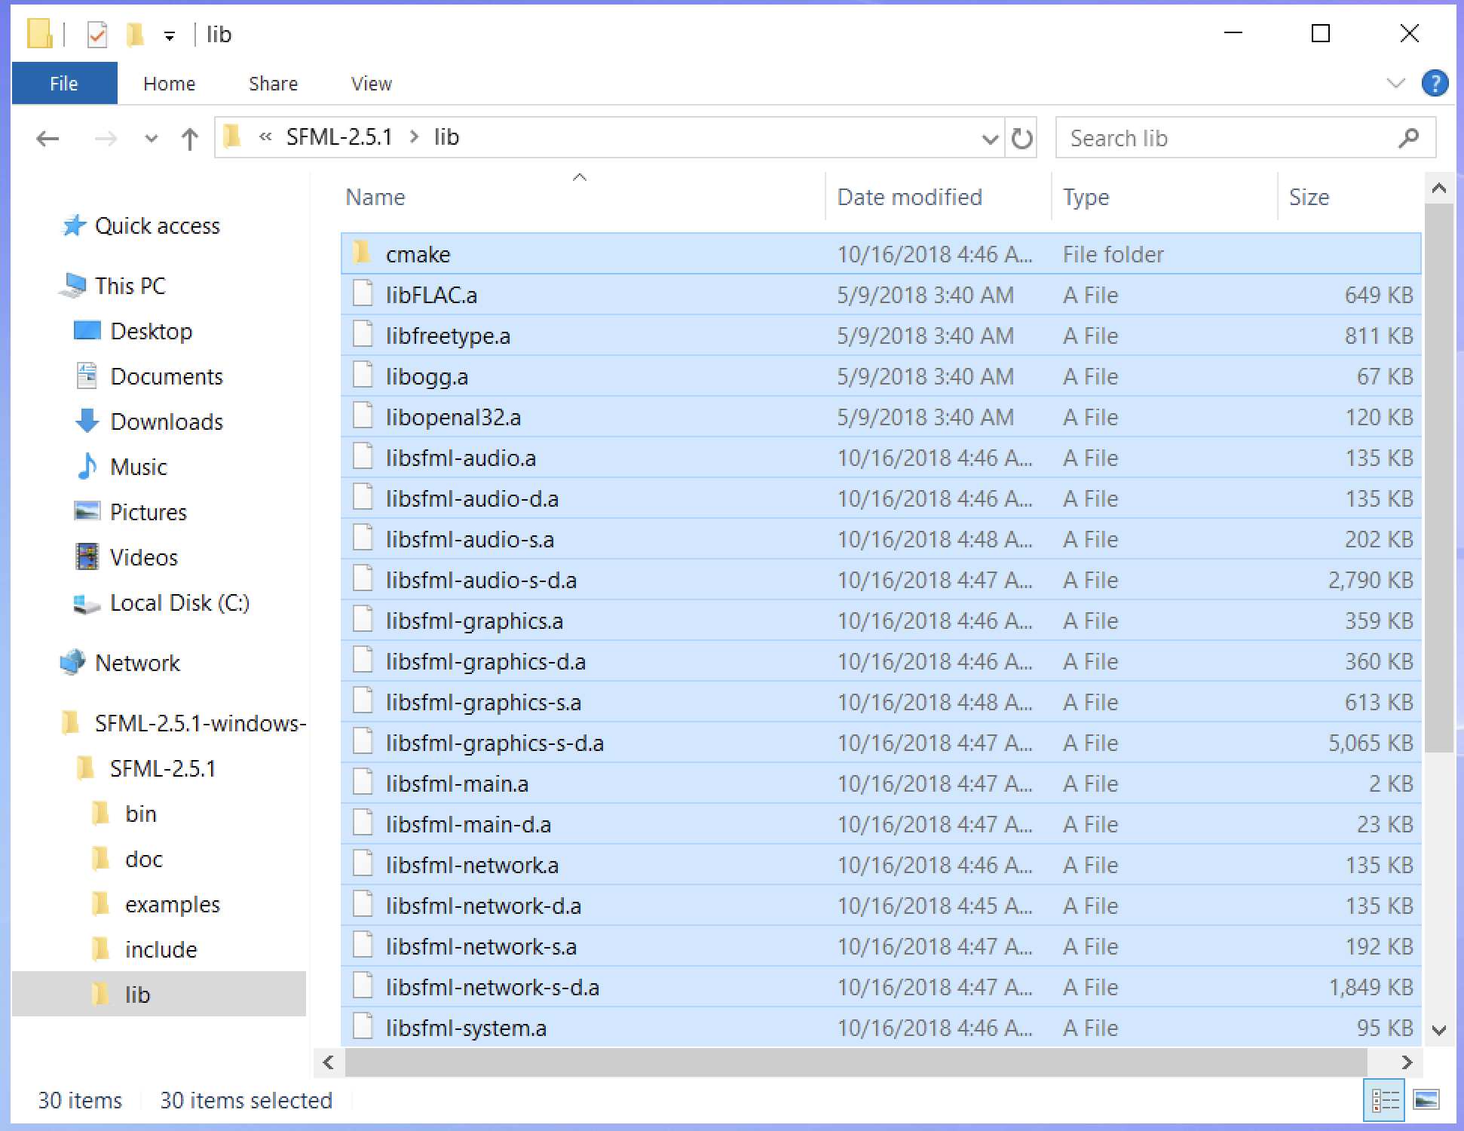This screenshot has width=1464, height=1131.
Task: Click the New Folder icon in the title bar
Action: click(x=136, y=35)
